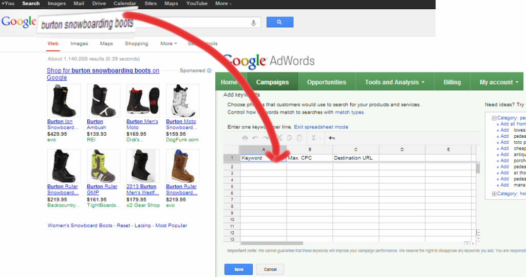Click the Sponsored info icon
The image size is (526, 277).
209,71
